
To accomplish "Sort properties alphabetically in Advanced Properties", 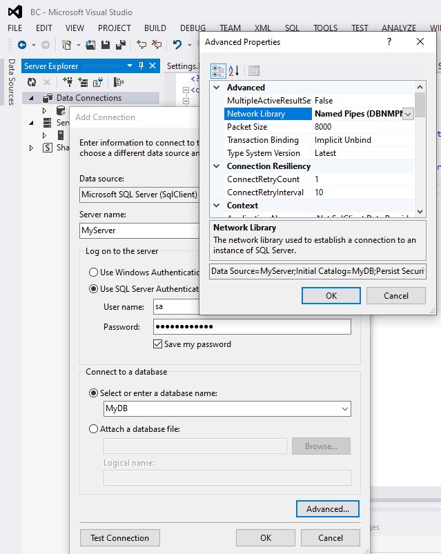I will pyautogui.click(x=233, y=70).
